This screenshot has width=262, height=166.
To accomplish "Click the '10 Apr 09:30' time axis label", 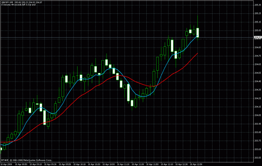I will 50,164.
